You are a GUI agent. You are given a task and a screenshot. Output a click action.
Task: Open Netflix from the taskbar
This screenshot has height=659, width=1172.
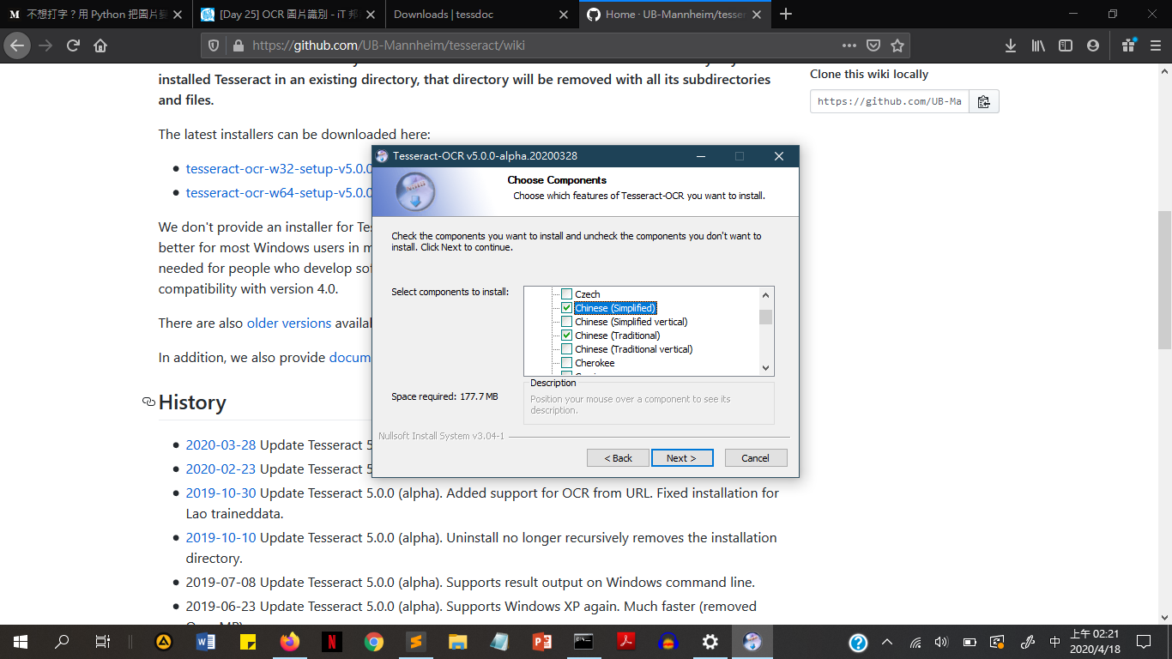(x=332, y=641)
